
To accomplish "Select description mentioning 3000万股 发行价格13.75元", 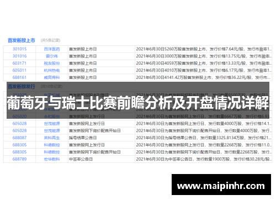I will pos(204,56).
